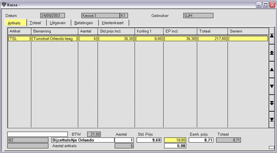Click the yellow discount field 10,00

click(175, 140)
